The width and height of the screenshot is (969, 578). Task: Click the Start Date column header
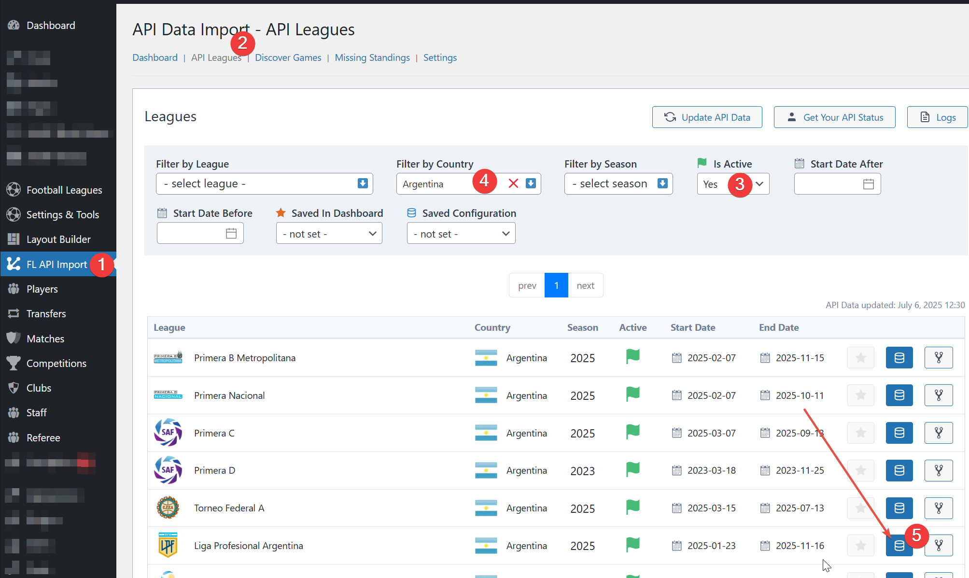click(x=693, y=327)
